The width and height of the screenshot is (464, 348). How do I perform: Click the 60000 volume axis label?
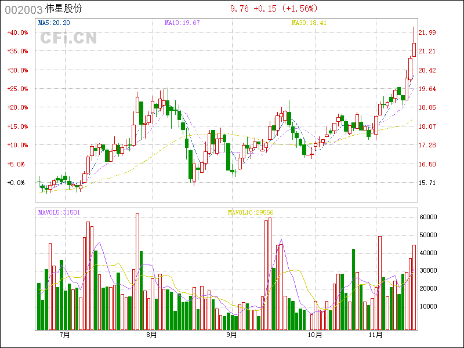(x=429, y=217)
